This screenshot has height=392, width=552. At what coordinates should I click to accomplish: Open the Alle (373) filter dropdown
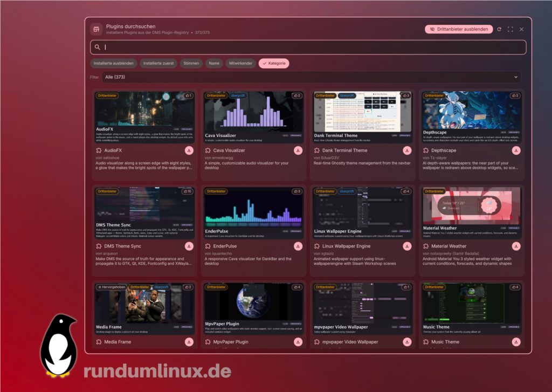coord(312,77)
